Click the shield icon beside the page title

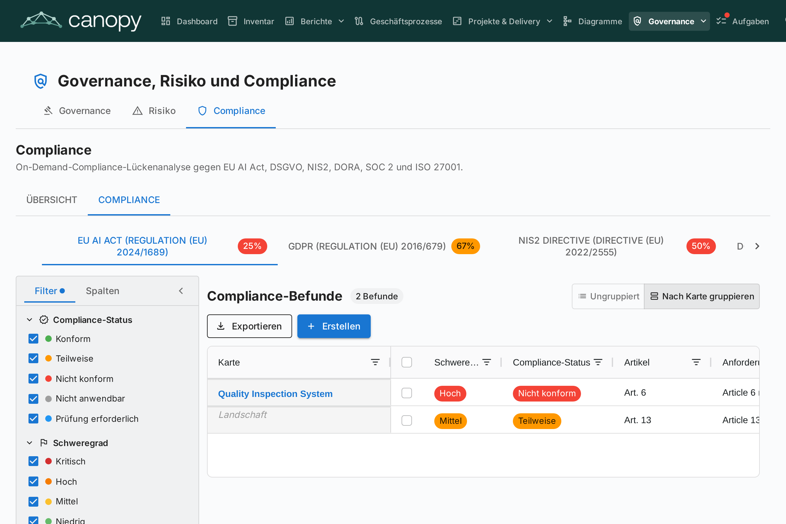(40, 81)
